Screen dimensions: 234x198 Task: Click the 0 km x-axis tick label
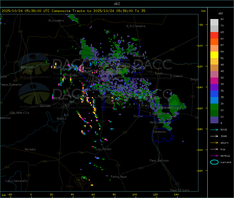[31, 194]
